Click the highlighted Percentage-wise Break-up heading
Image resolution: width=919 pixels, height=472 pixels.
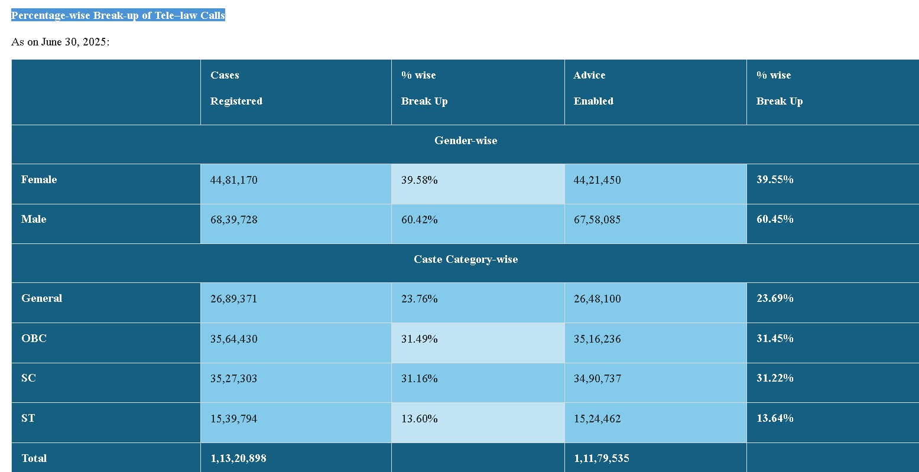118,15
